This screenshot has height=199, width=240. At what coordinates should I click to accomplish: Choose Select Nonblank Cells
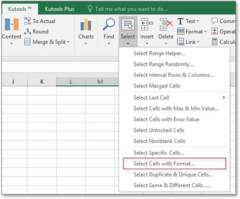[174, 141]
